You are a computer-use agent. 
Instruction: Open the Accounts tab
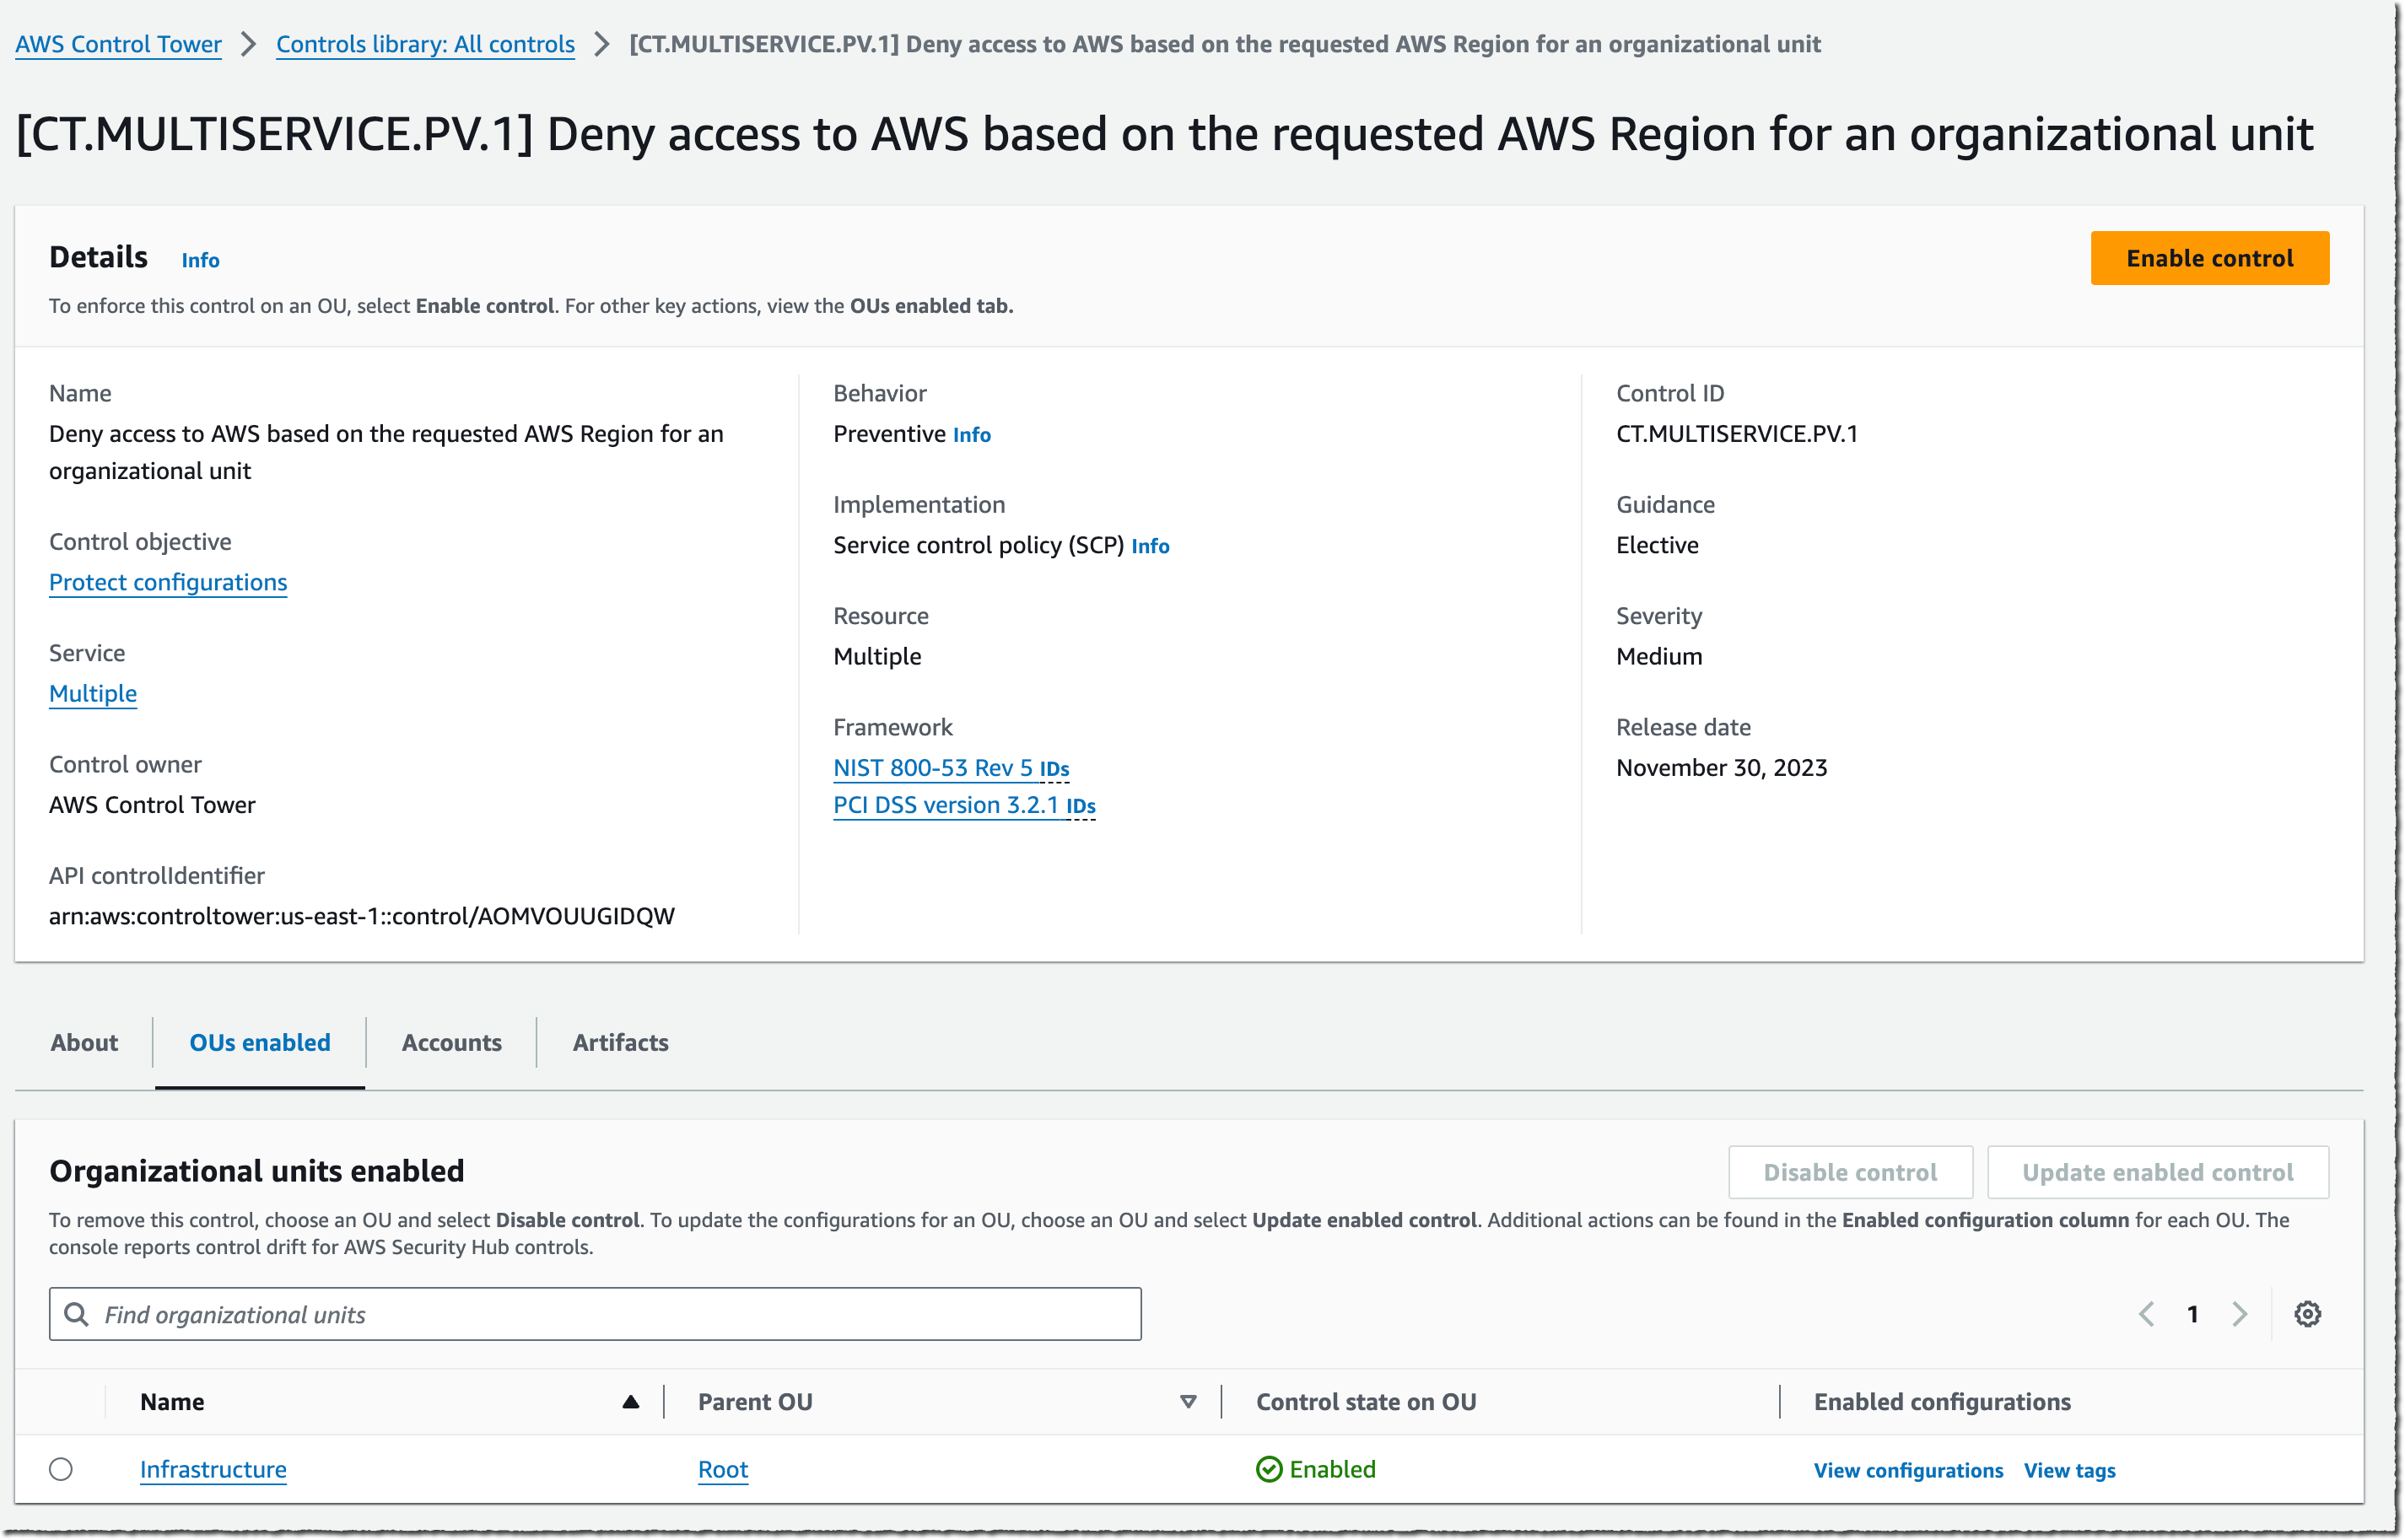(451, 1042)
